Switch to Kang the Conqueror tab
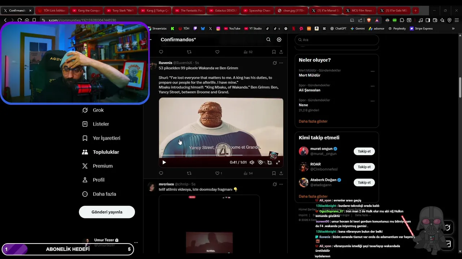The width and height of the screenshot is (462, 259). tap(86, 10)
